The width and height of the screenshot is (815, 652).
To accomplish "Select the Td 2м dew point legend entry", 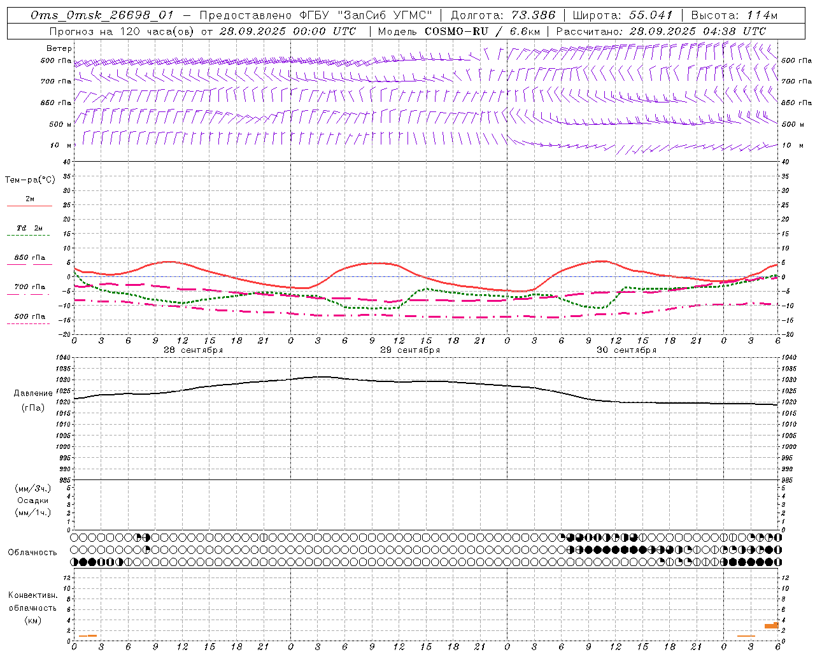I will (29, 228).
